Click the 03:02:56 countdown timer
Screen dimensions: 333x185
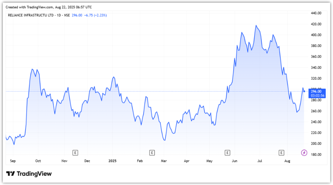[x=317, y=95]
